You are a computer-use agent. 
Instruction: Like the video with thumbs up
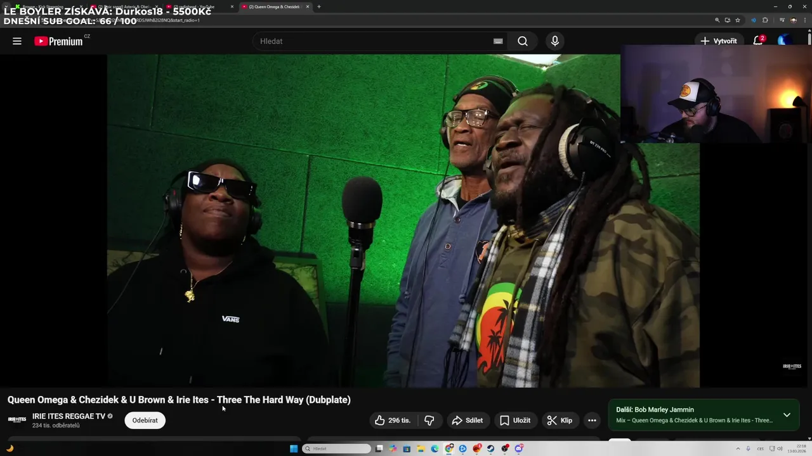pos(393,421)
